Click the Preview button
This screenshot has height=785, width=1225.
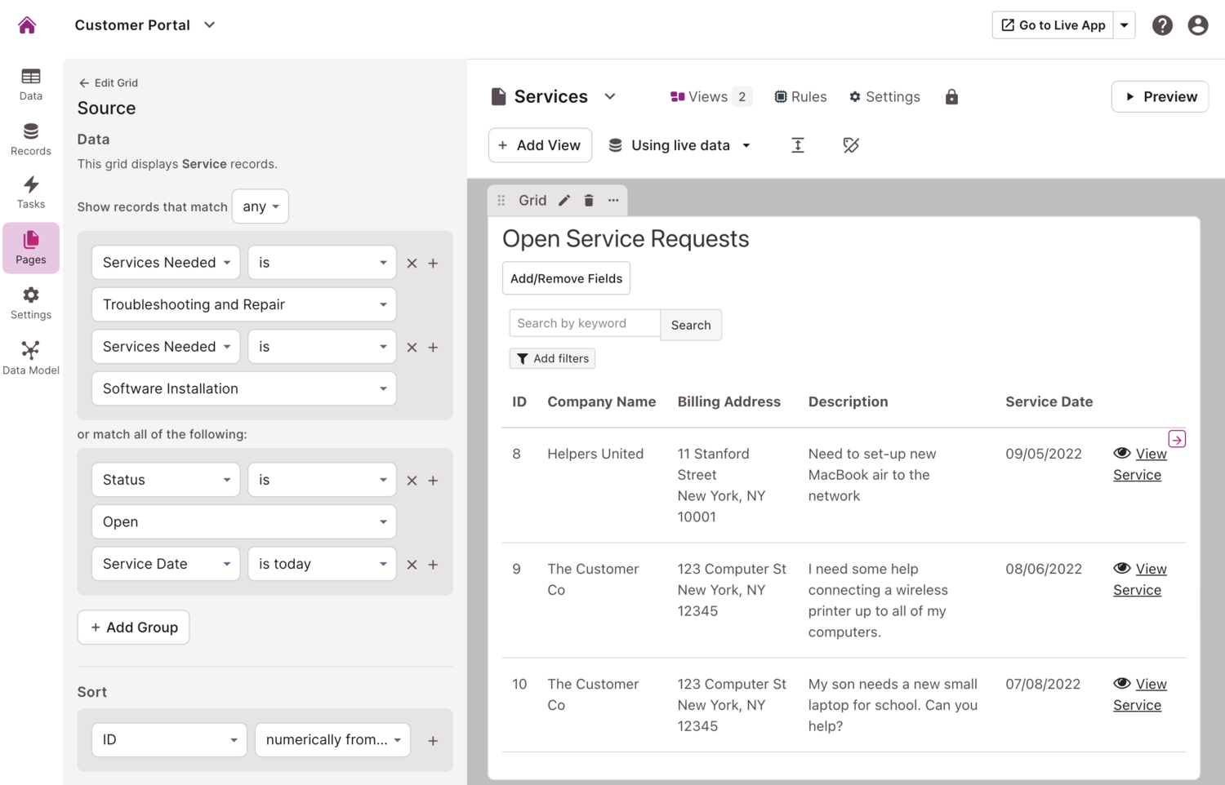1160,97
